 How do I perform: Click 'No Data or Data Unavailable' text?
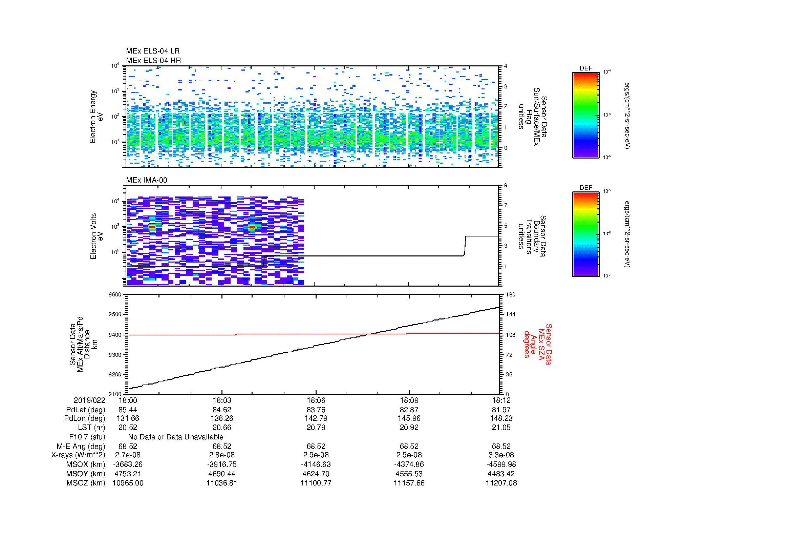176,437
